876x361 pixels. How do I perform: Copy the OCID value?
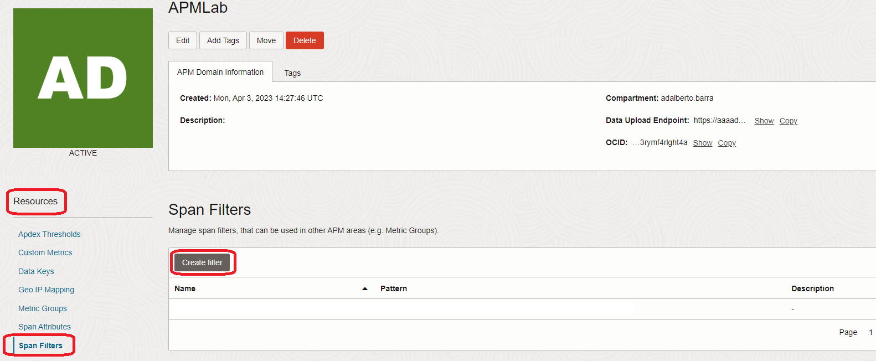[x=726, y=143]
